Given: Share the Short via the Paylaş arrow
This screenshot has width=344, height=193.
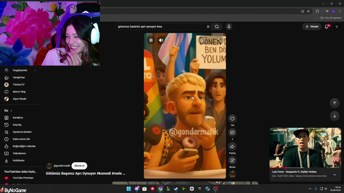Looking at the screenshot, I should [x=232, y=147].
